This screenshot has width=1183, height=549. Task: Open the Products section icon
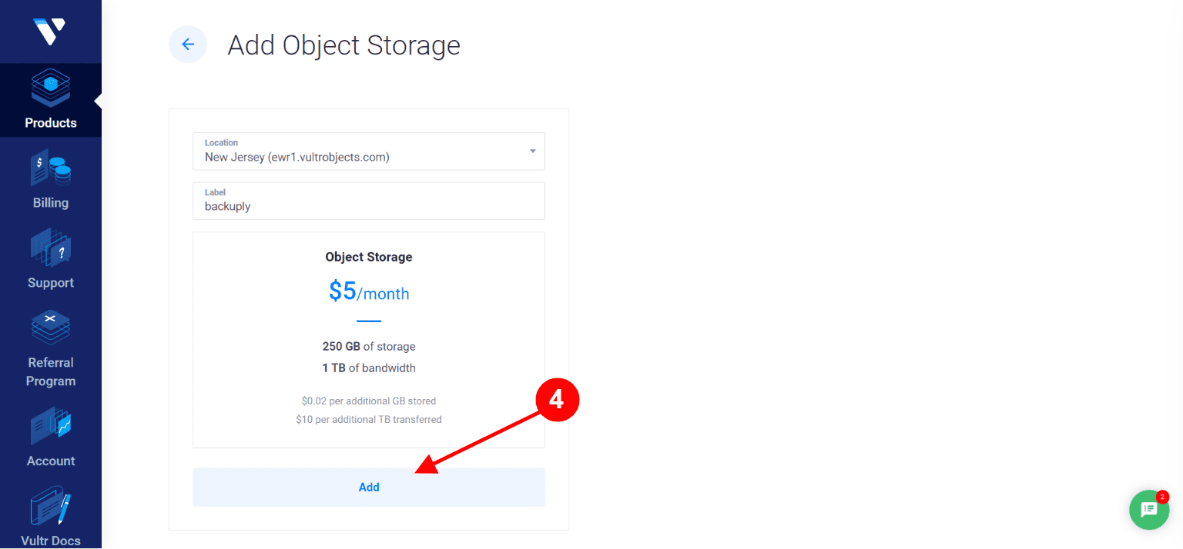pyautogui.click(x=51, y=88)
